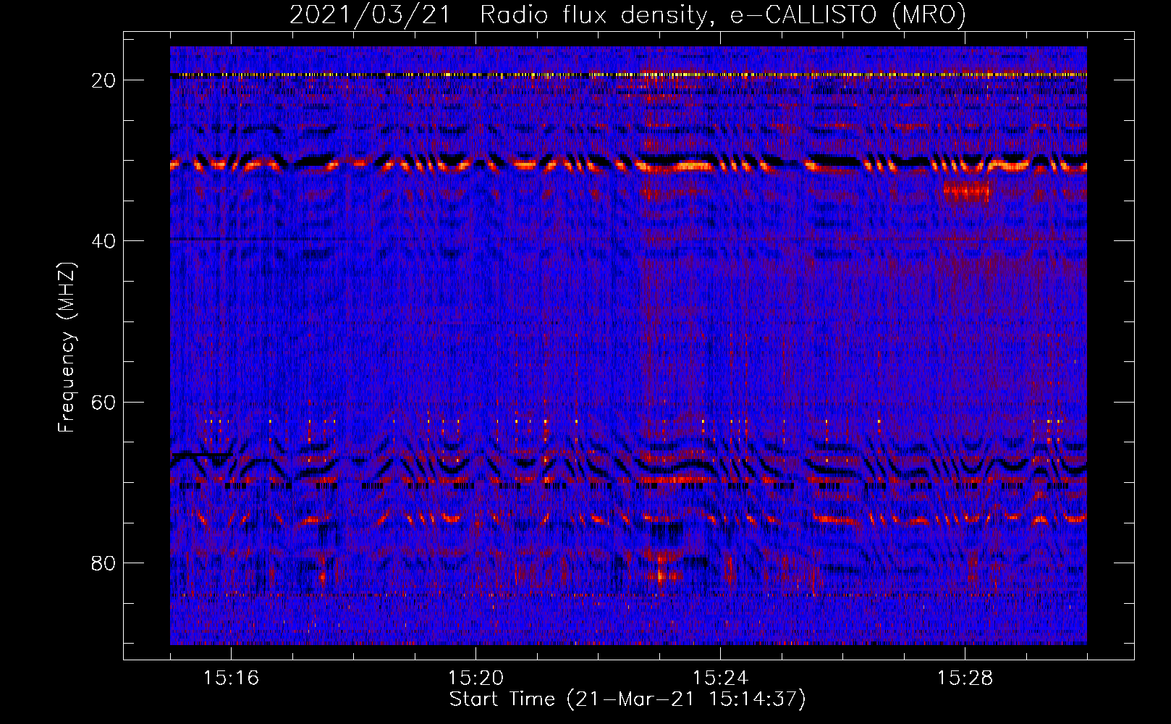Click the 'Start Time (21-Mar-21 15:14:37)' label
Screen dimensions: 1171x724
point(627,699)
